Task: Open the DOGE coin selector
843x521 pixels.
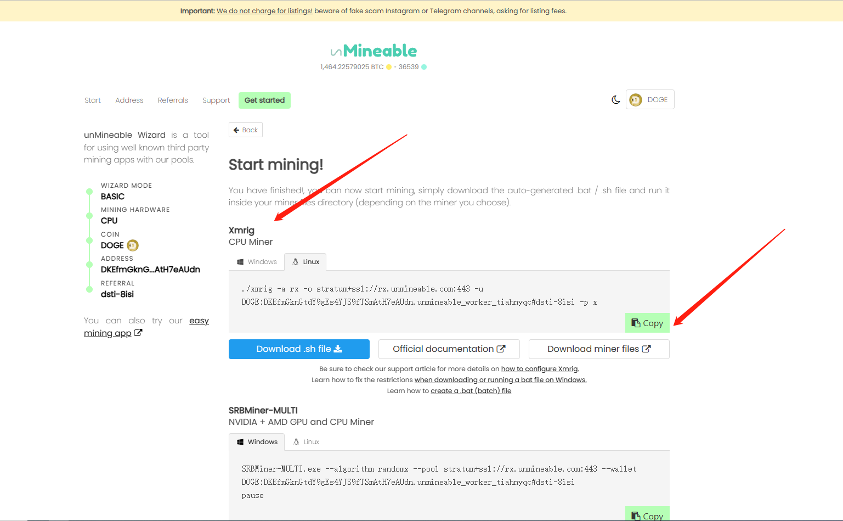Action: (x=650, y=99)
